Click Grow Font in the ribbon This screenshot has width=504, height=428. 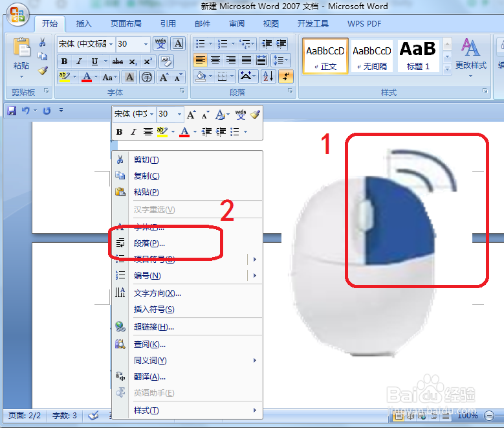point(164,77)
